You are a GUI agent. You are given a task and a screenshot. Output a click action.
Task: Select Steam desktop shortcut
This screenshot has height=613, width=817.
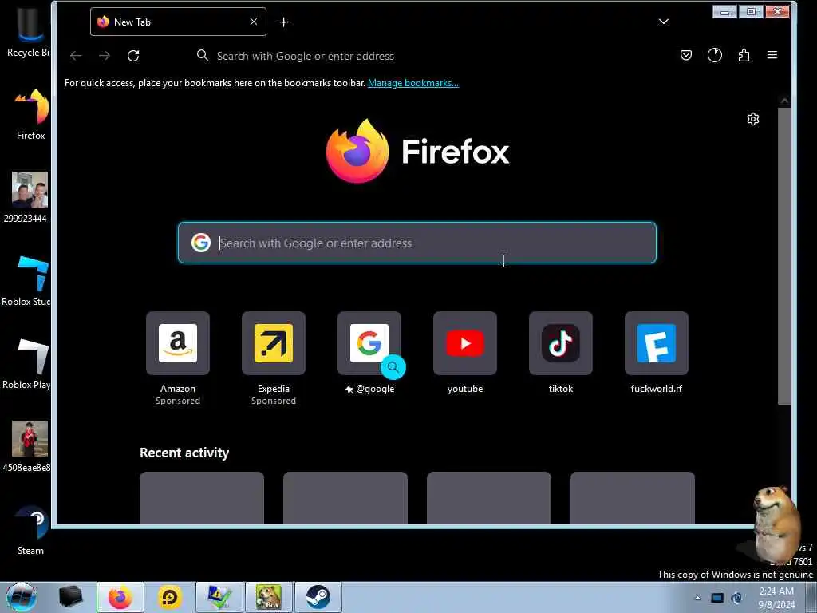tap(31, 530)
